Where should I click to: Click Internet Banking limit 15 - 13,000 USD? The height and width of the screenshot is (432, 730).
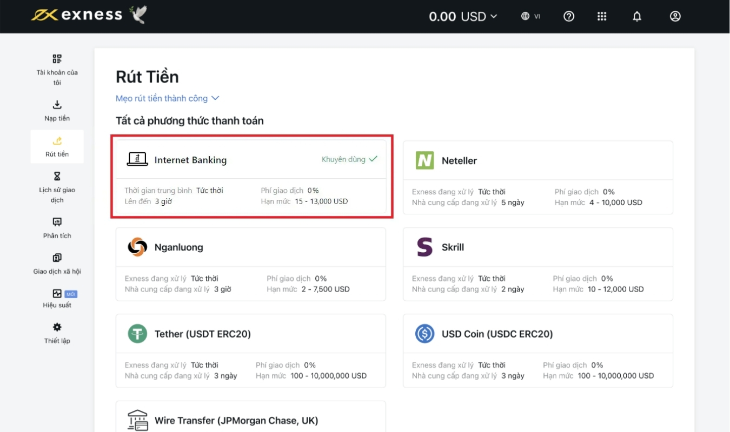[x=321, y=201]
